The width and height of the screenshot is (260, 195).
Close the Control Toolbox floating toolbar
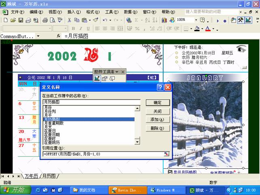pyautogui.click(x=123, y=72)
